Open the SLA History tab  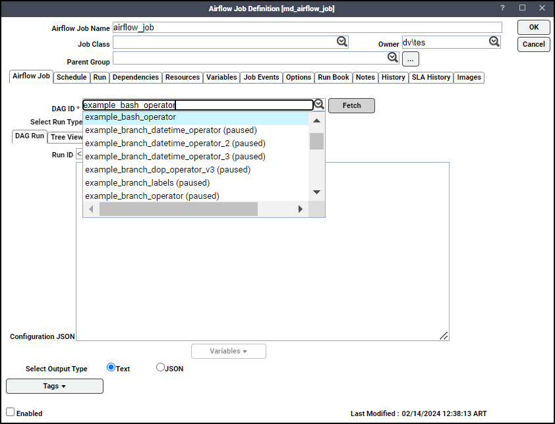pyautogui.click(x=431, y=77)
